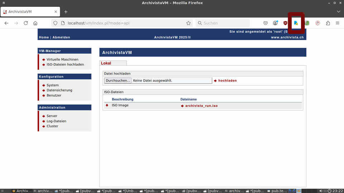Open Log-Dateien under Administration
The image size is (344, 193).
[56, 121]
